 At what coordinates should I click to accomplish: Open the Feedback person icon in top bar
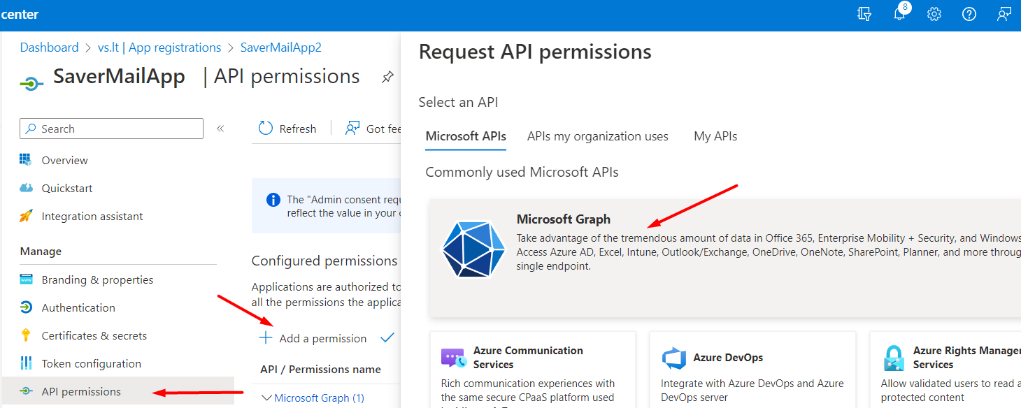1004,14
